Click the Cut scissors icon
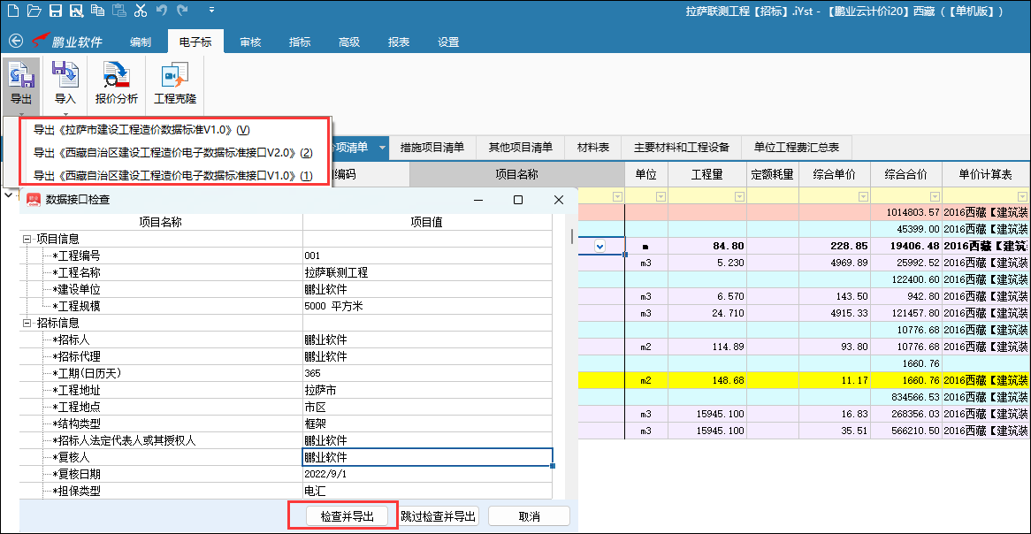The width and height of the screenshot is (1031, 534). tap(141, 11)
